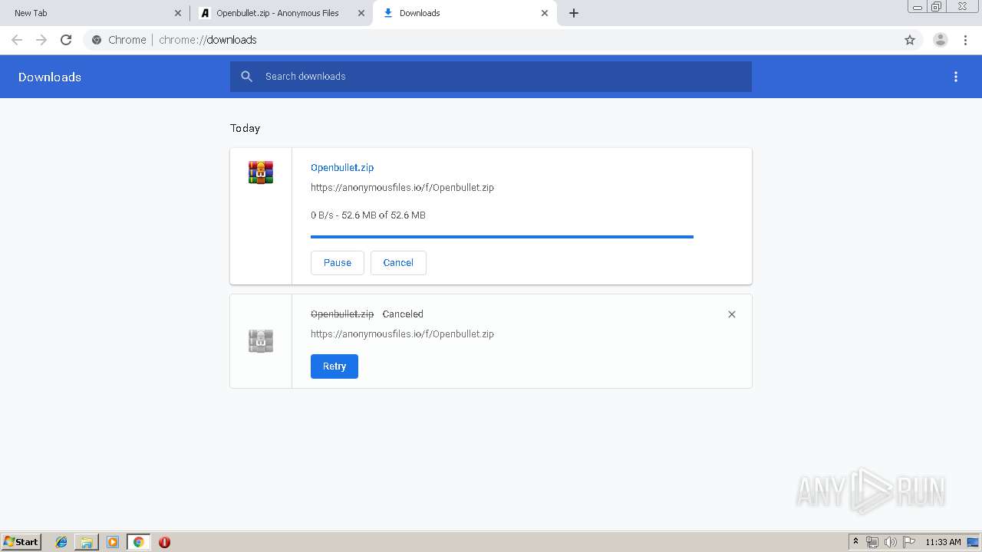Focus the Search downloads field

[x=491, y=77]
